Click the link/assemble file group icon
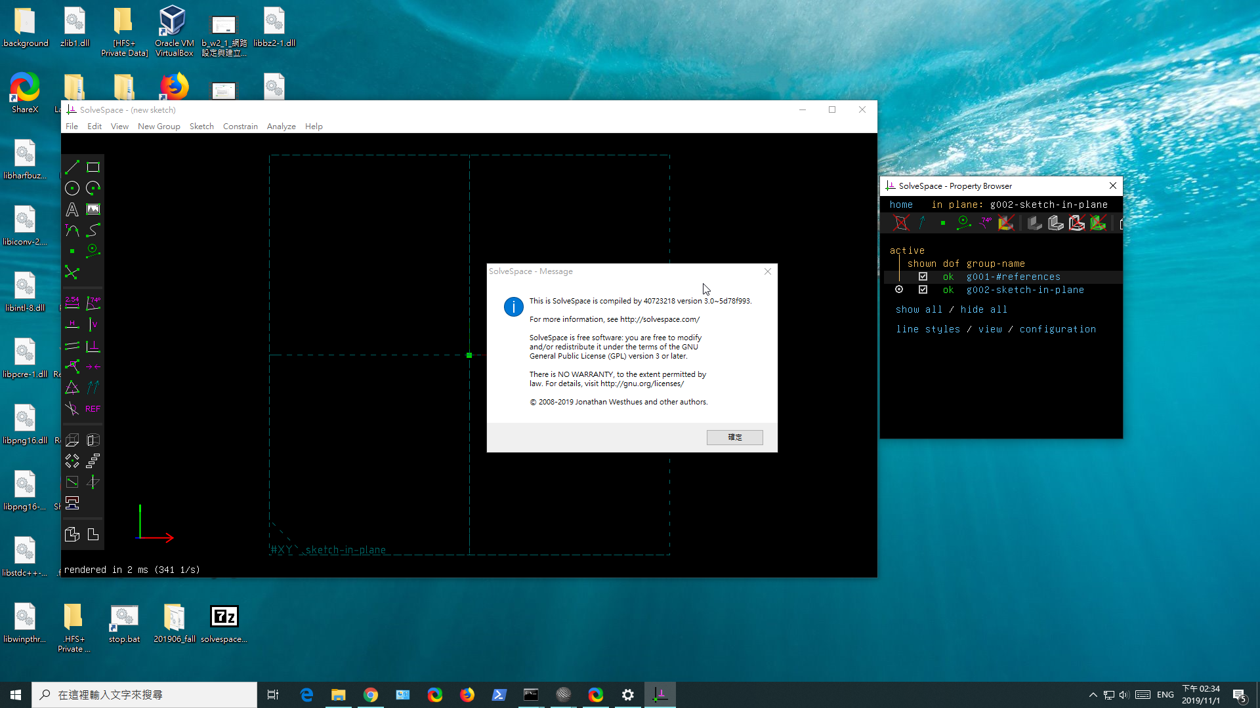Viewport: 1260px width, 708px height. pos(72,503)
